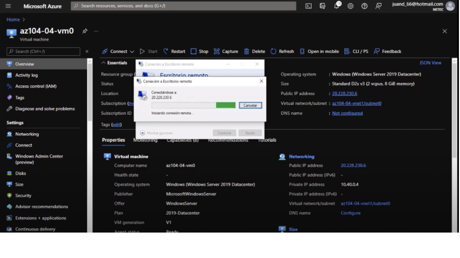This screenshot has height=258, width=460.
Task: Click Stop in the VM toolbar
Action: pyautogui.click(x=199, y=51)
